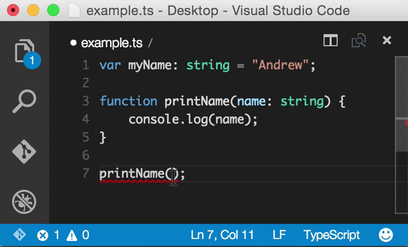The image size is (408, 247).
Task: Click the file icon in the title bar
Action: click(x=74, y=10)
